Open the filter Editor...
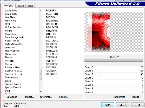The image size is (145, 108). pos(63,97)
